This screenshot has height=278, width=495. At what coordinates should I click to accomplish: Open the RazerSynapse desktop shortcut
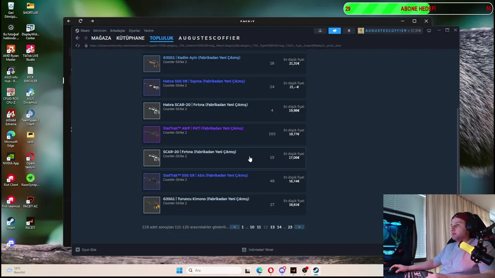click(x=30, y=180)
